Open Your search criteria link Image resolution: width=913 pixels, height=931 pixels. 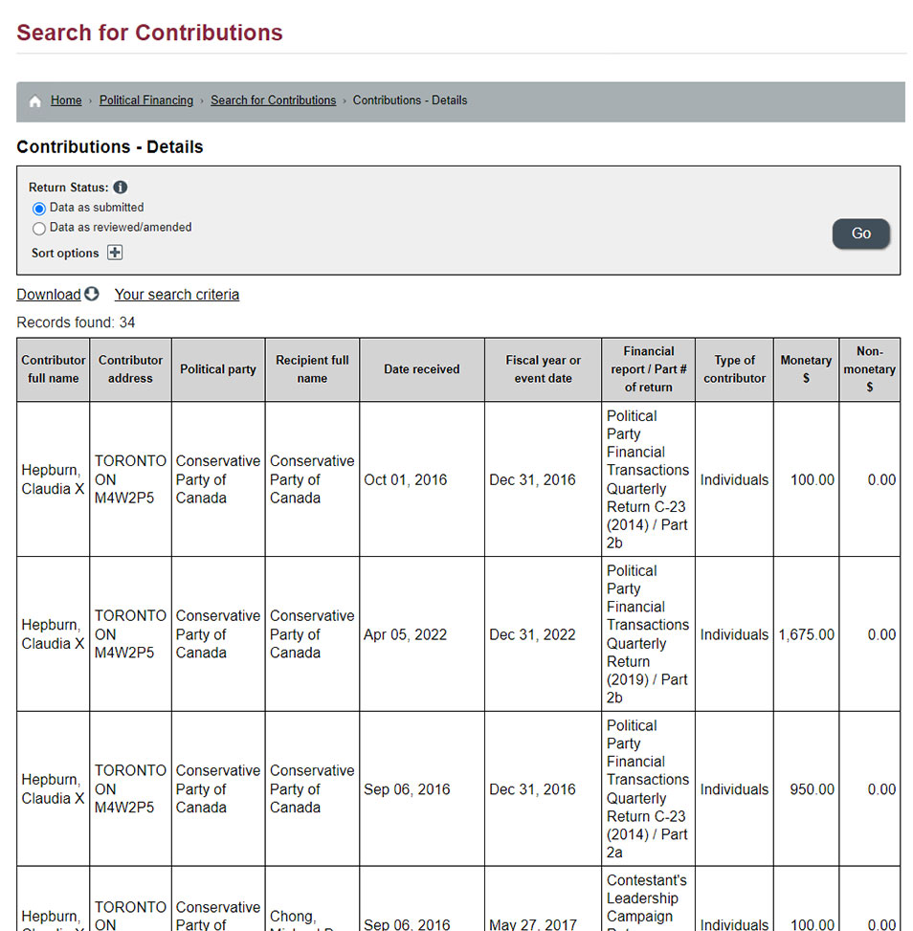point(177,295)
